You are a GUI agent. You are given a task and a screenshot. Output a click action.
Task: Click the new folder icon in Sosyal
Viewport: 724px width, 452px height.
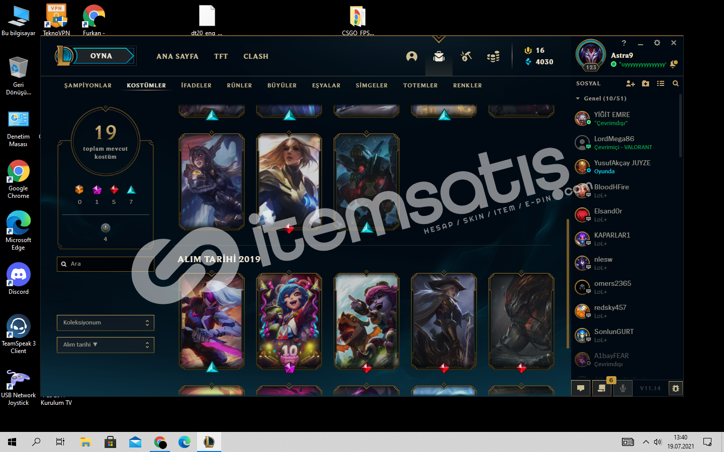646,83
